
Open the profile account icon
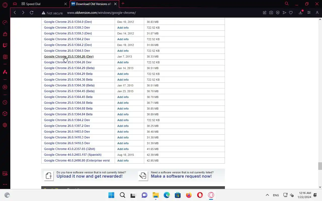pyautogui.click(x=317, y=13)
